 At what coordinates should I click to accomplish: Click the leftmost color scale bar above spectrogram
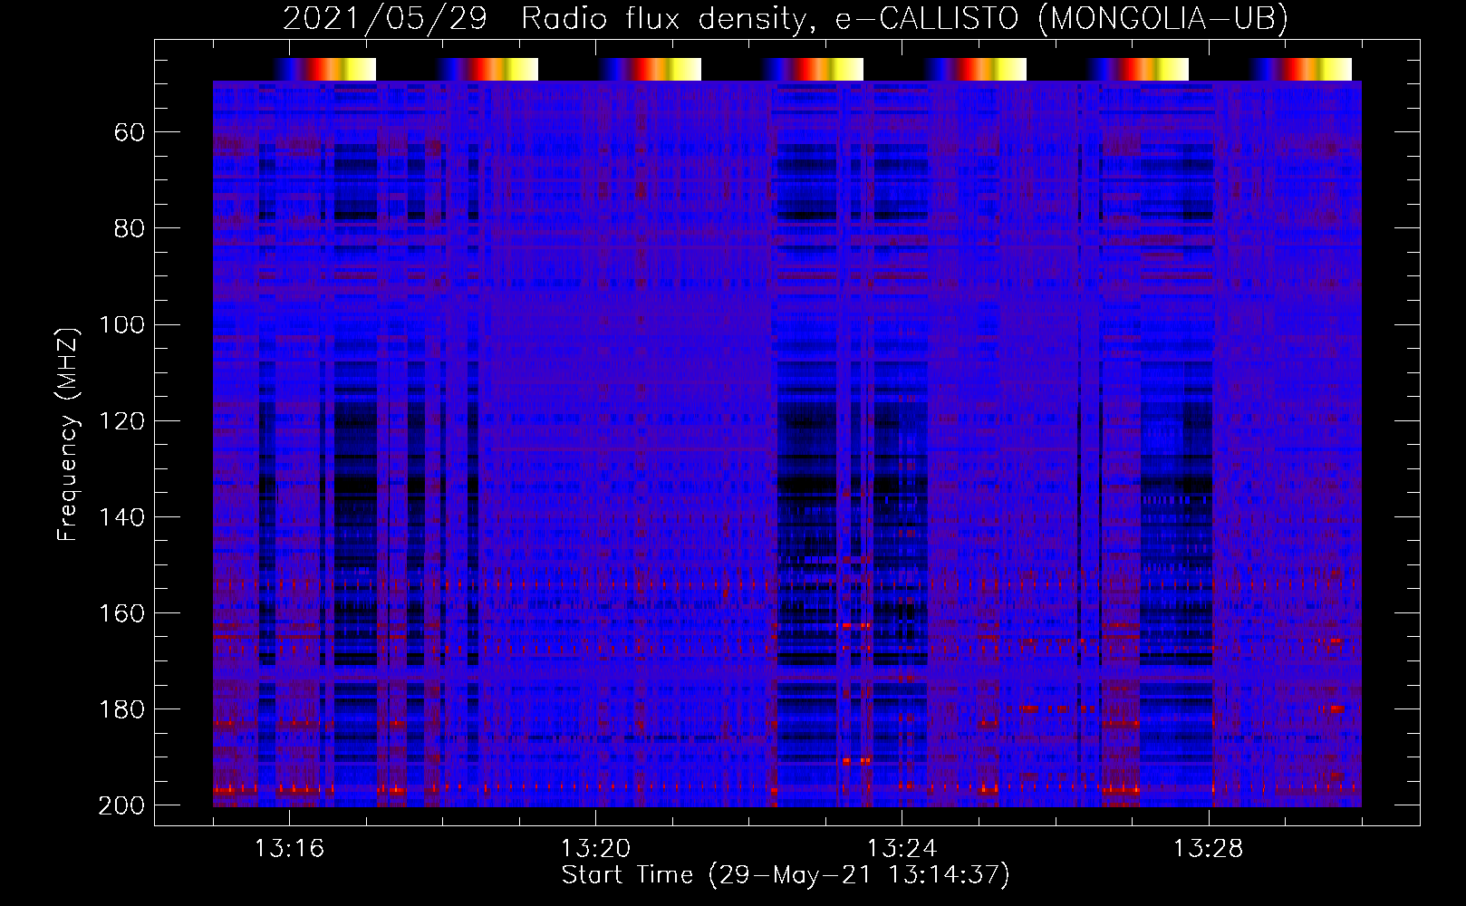[324, 69]
